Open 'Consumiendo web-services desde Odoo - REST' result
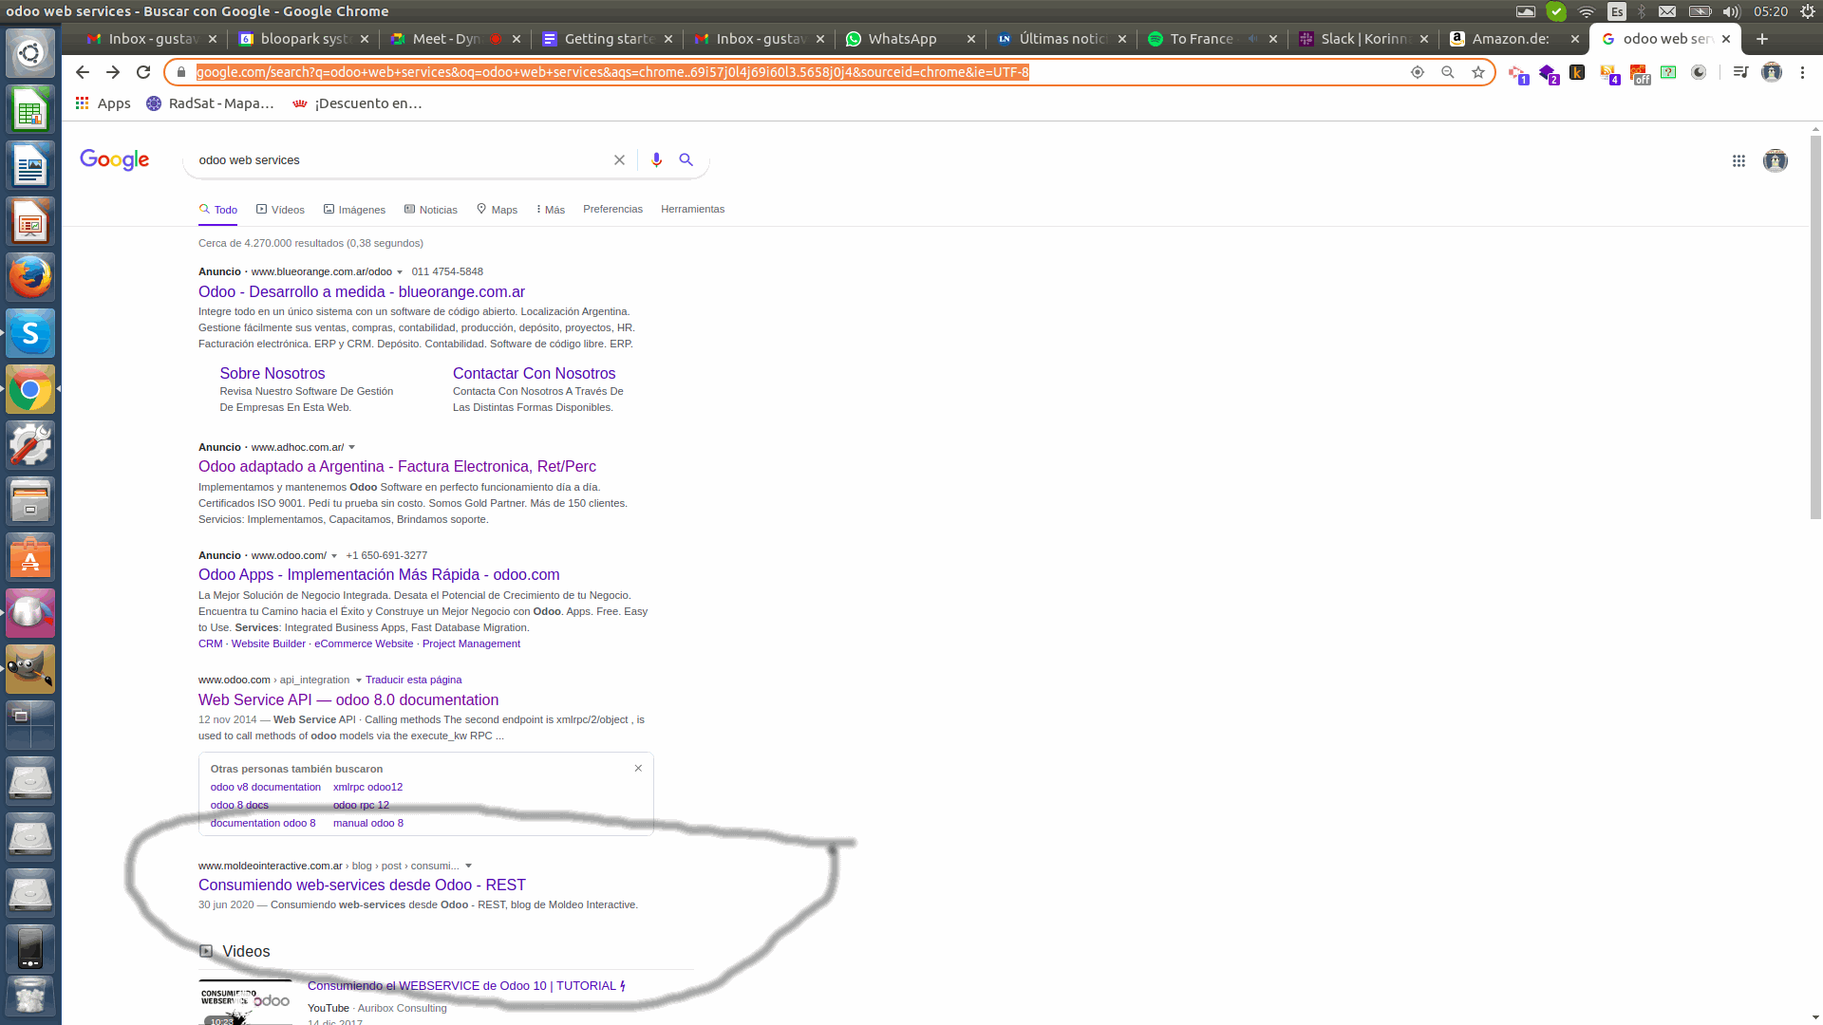This screenshot has height=1025, width=1823. point(362,885)
